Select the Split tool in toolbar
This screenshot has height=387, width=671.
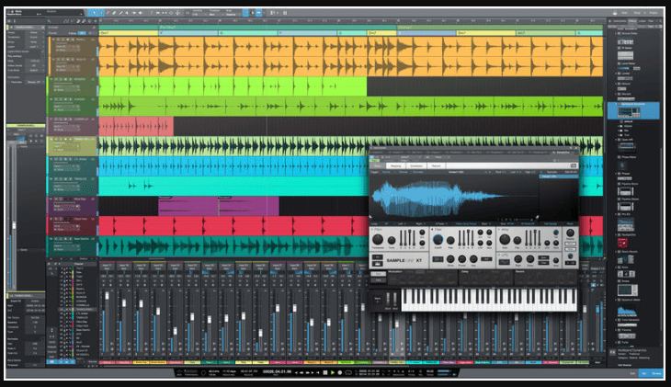(108, 13)
